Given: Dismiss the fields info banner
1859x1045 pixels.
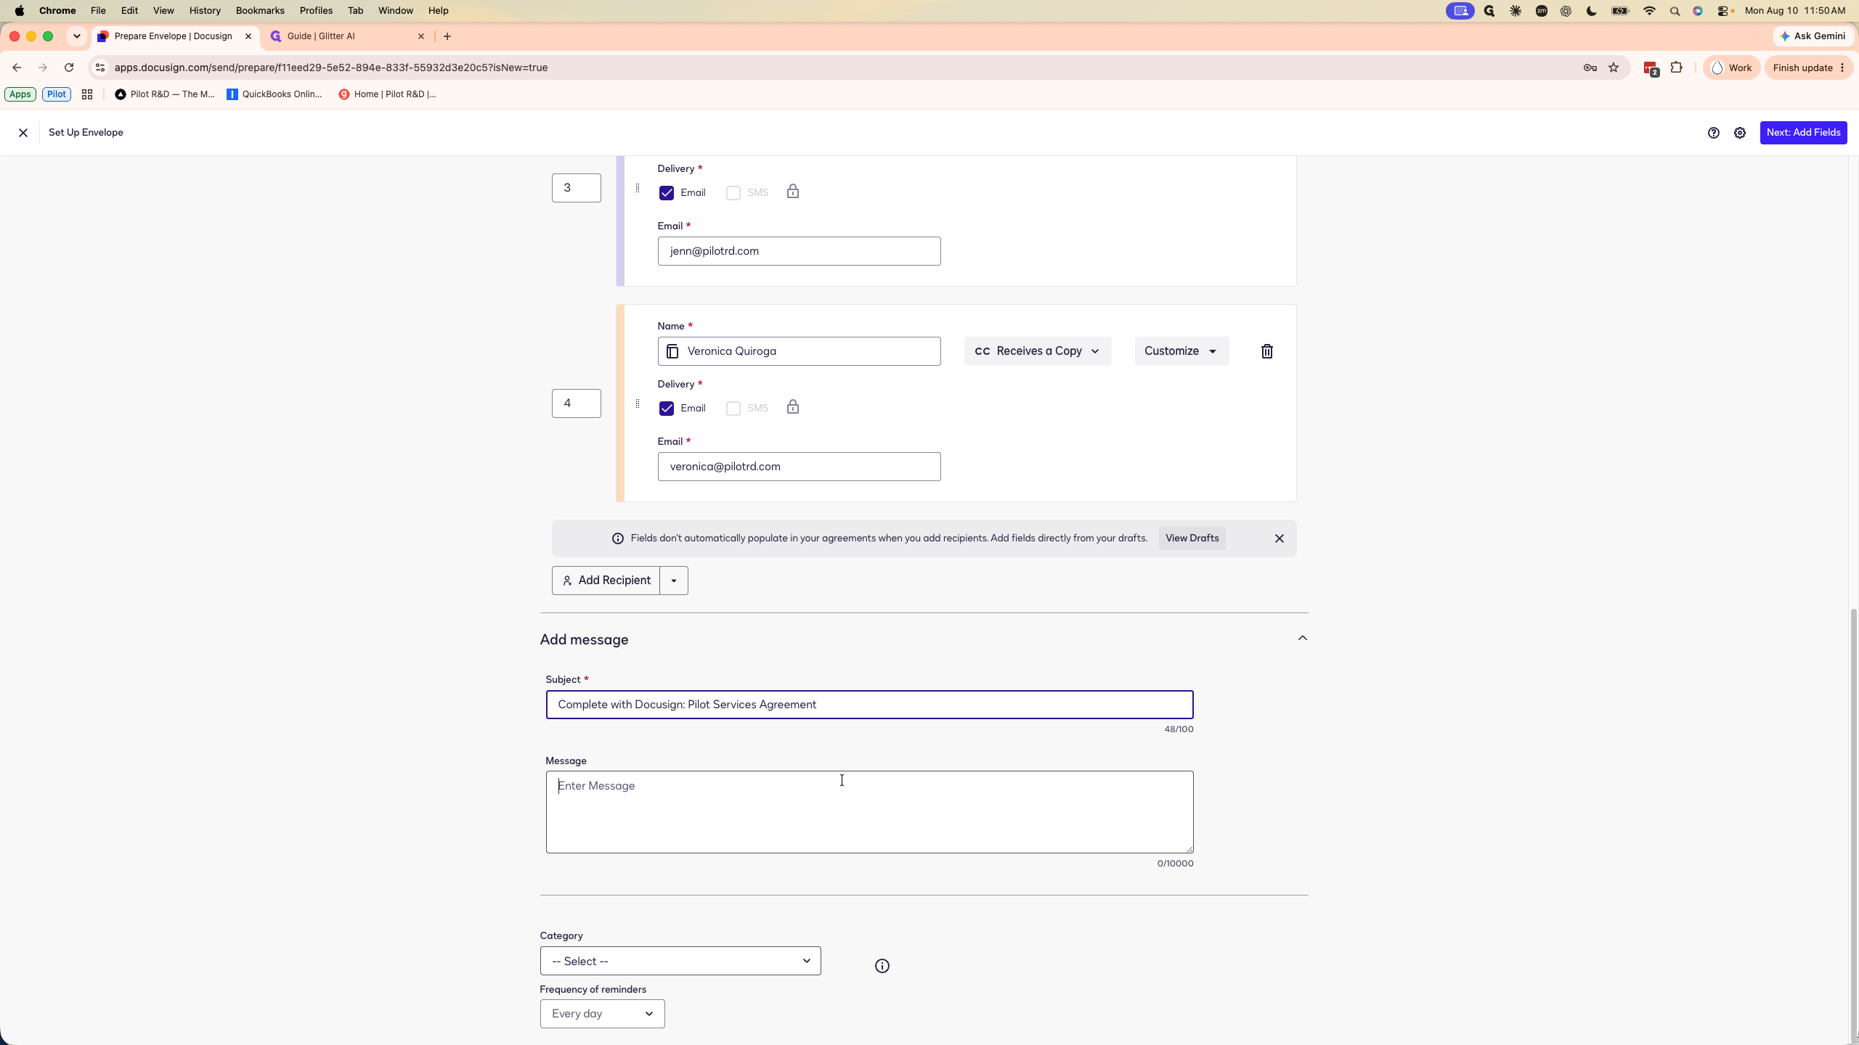Looking at the screenshot, I should click(x=1279, y=538).
